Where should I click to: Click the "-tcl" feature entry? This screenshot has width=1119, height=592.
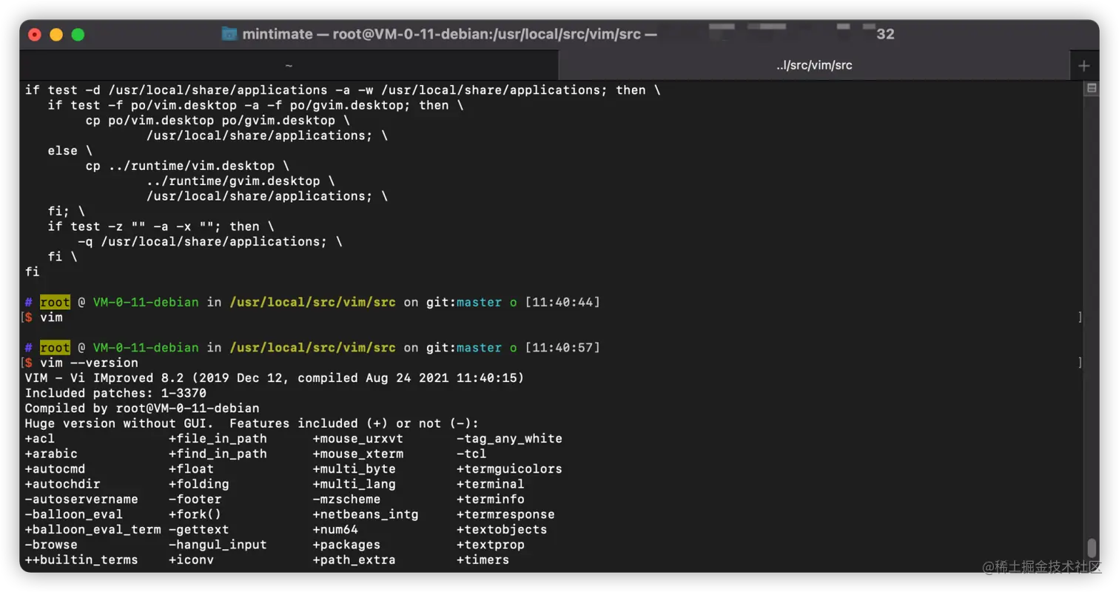click(471, 454)
